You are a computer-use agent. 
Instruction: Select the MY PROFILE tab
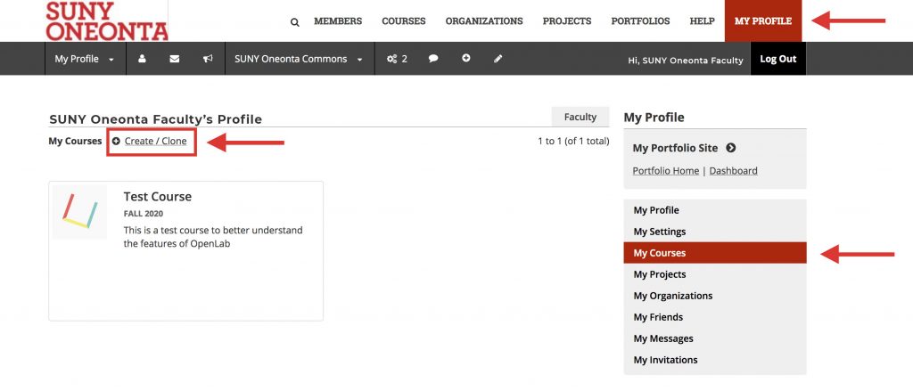pos(763,21)
